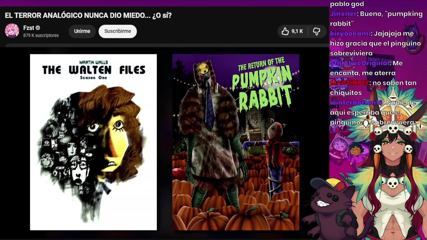Click the 879 K suscriptores text
427x240 pixels.
[x=41, y=35]
